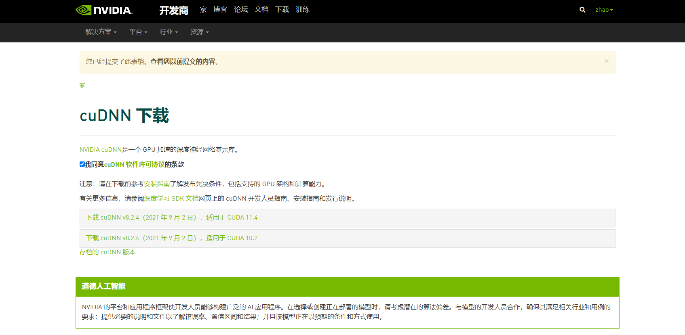Open the NVIDIA cuDNN link
Screen dimensions: 685x335
(101, 150)
